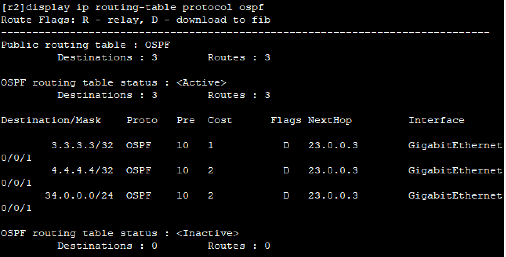Image resolution: width=506 pixels, height=257 pixels.
Task: Click the <Active> status text
Action: 201,83
